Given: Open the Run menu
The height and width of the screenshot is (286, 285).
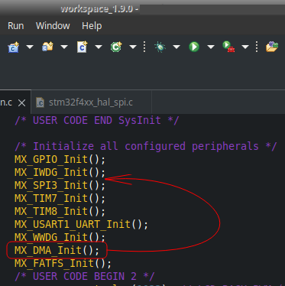Looking at the screenshot, I should coord(16,26).
